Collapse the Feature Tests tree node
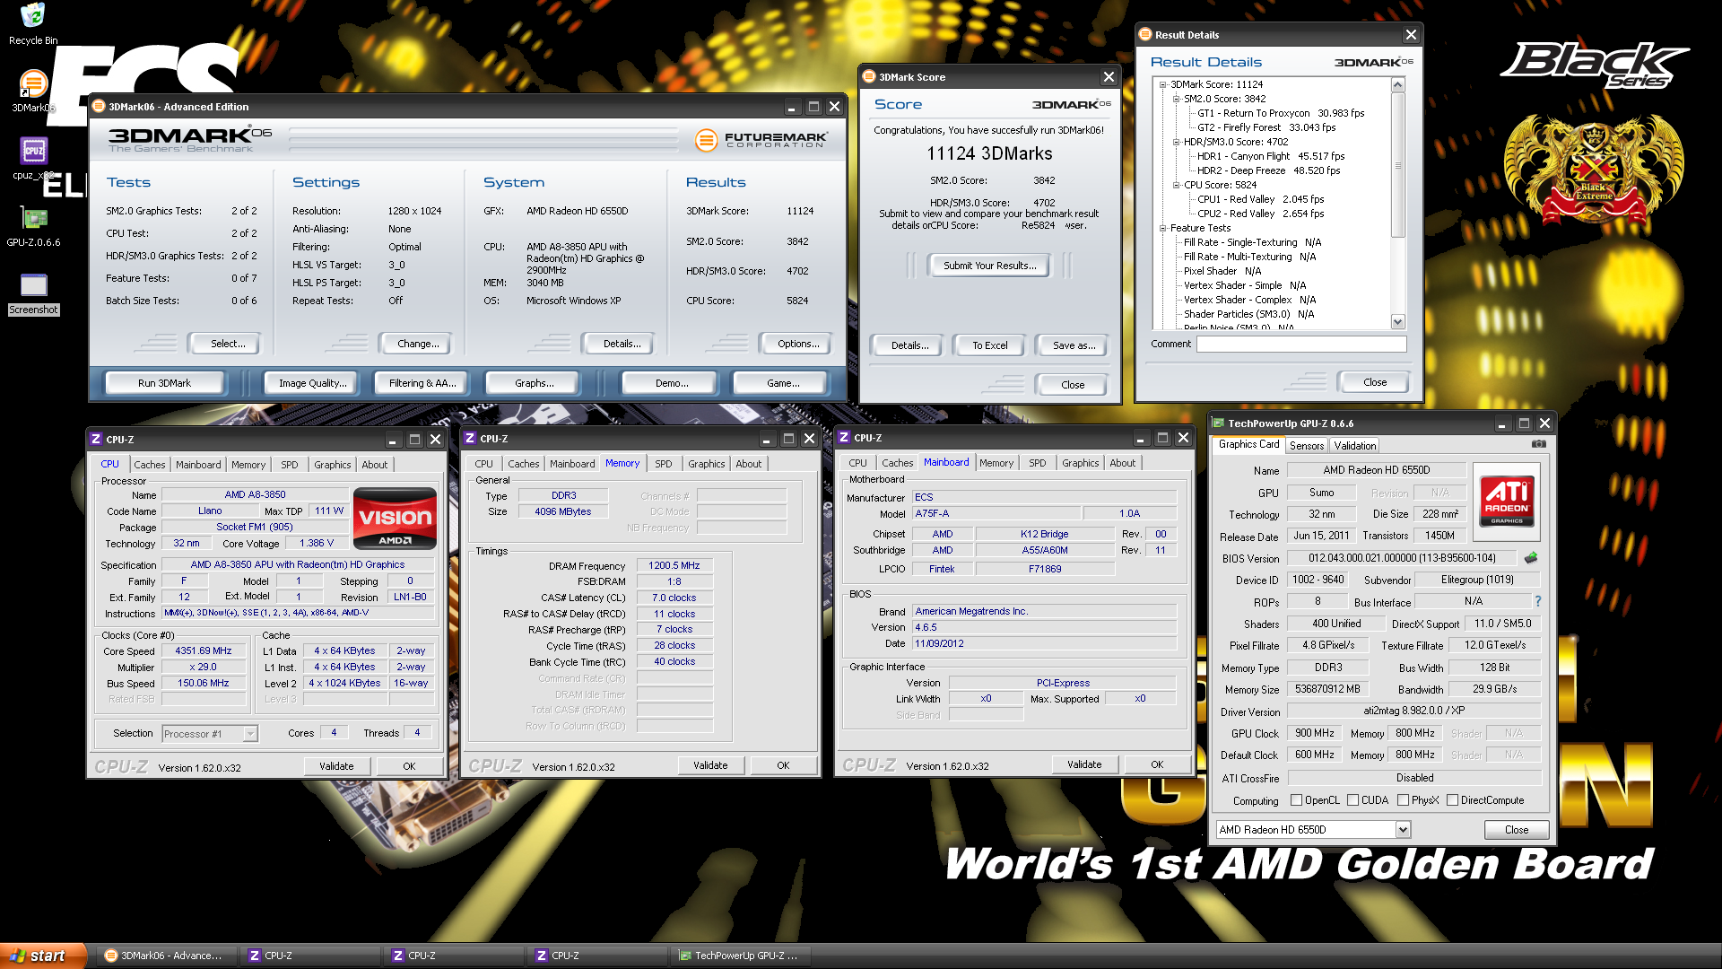The image size is (1722, 969). click(1162, 228)
